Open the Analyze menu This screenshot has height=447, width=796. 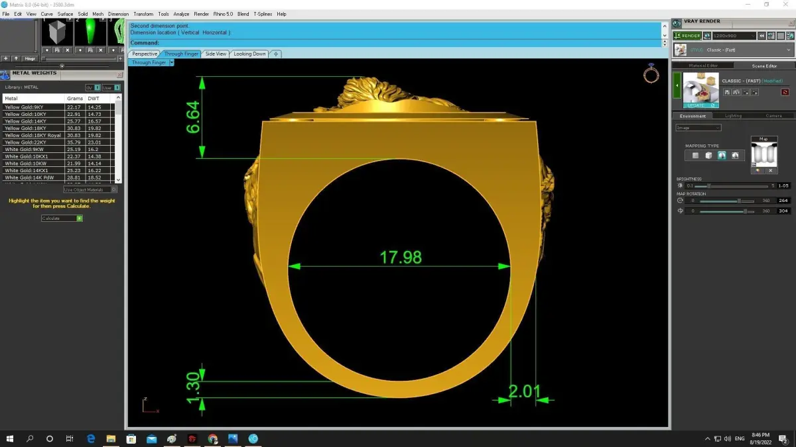click(x=181, y=14)
